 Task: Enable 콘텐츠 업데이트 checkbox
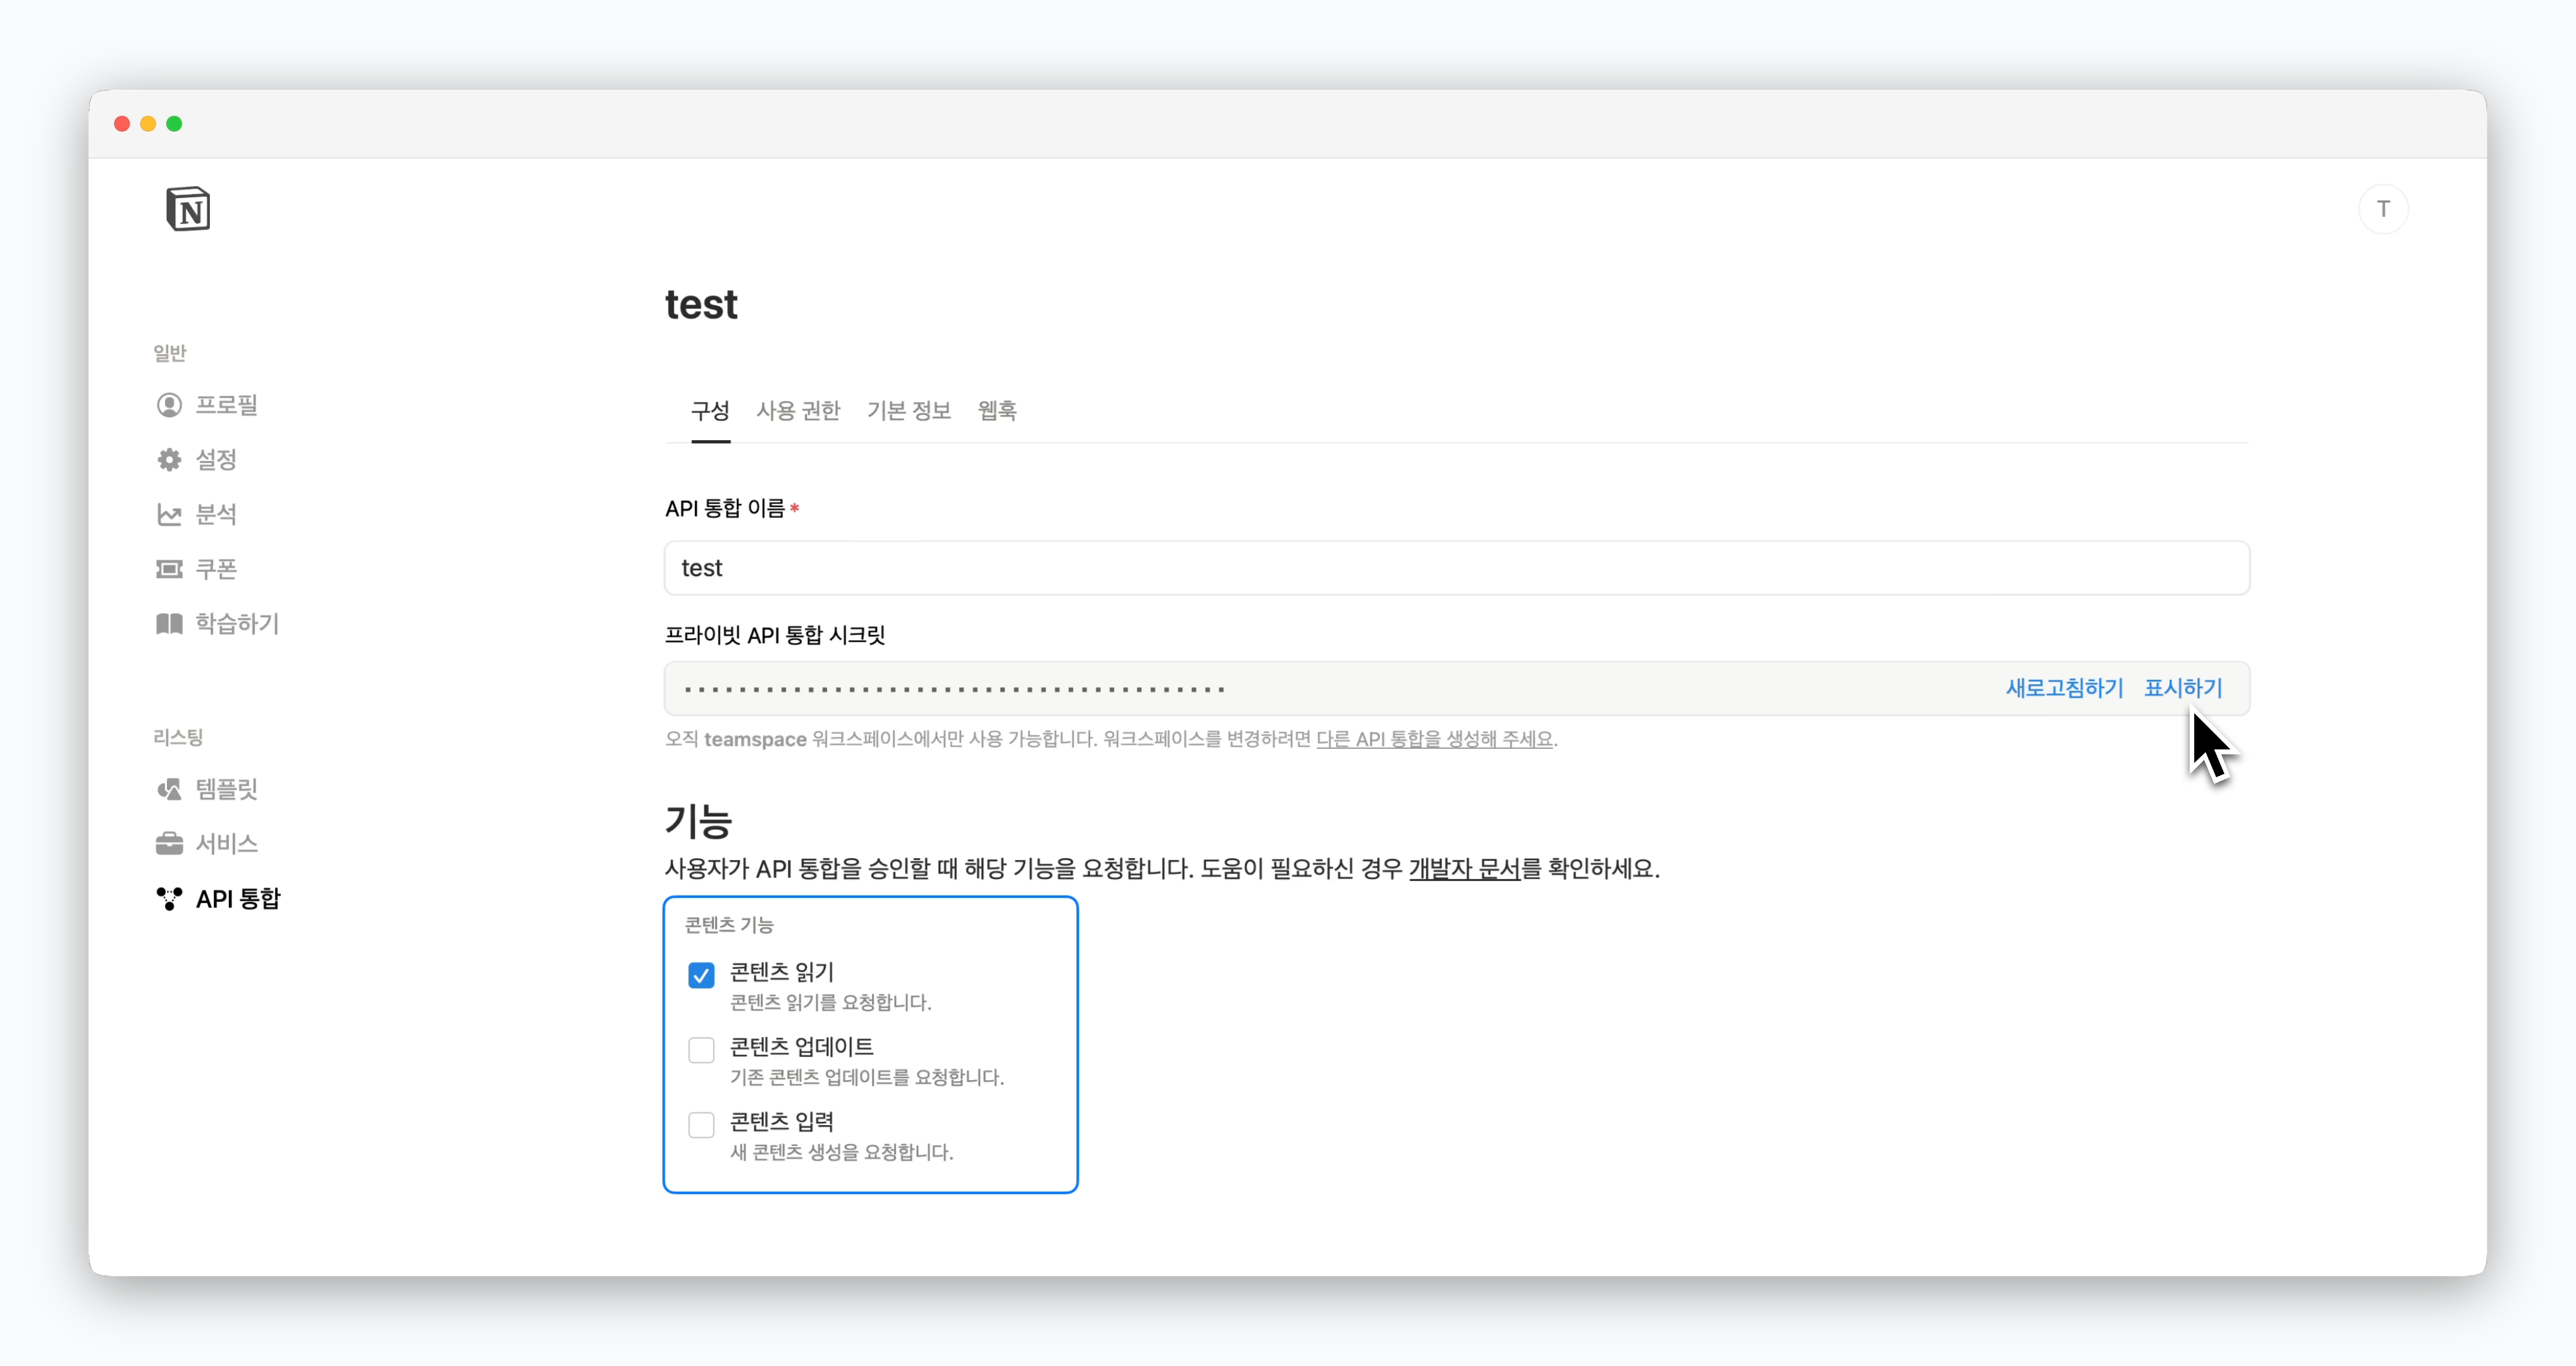[701, 1050]
